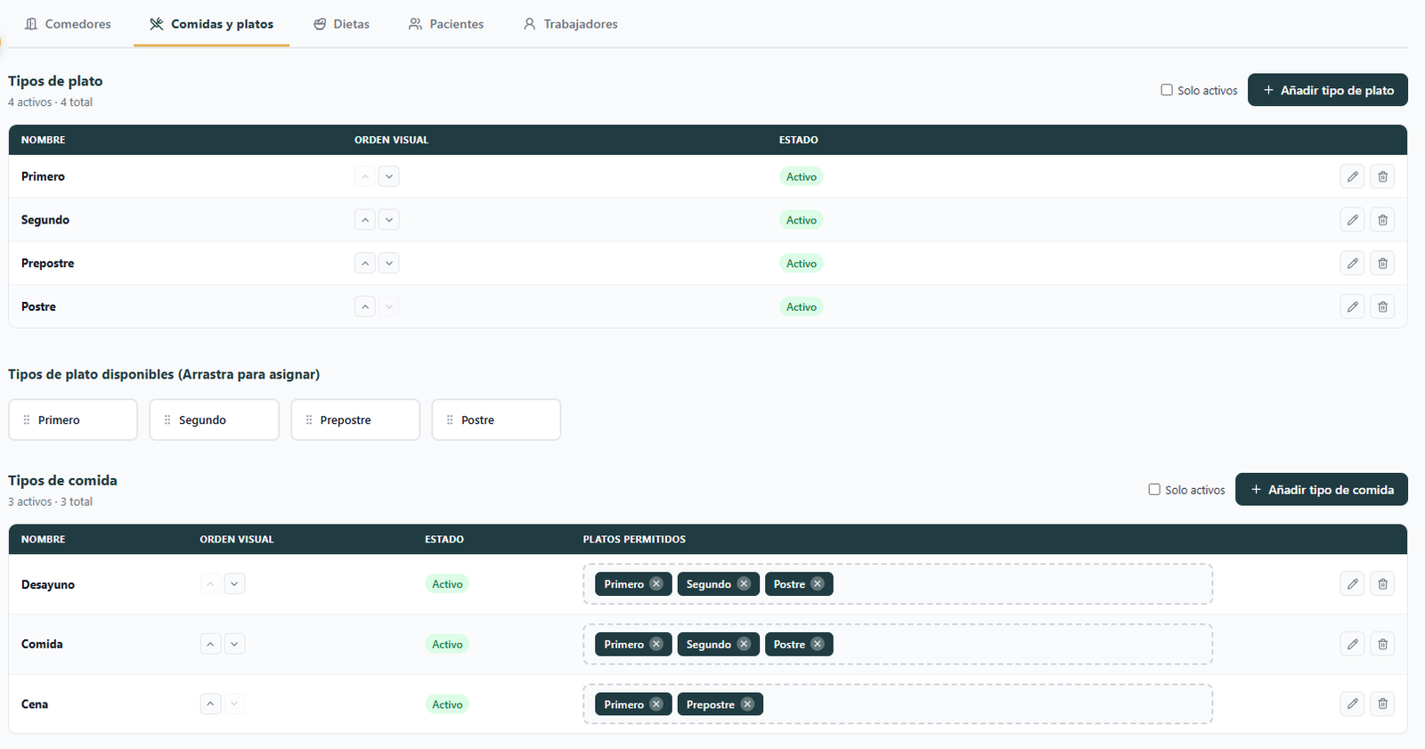Edit the Desayuno comida type
The width and height of the screenshot is (1425, 749).
tap(1352, 583)
